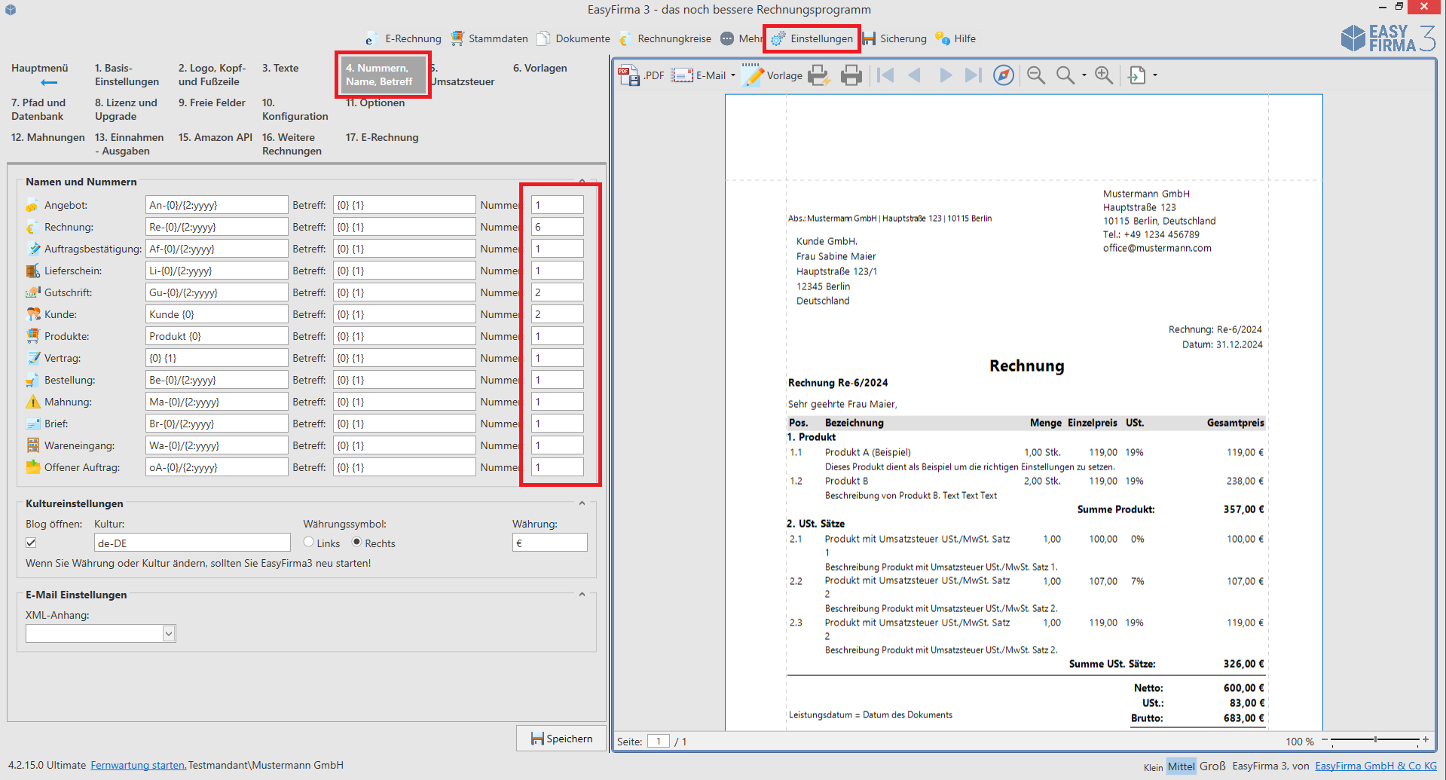Open Hilfe menu
This screenshot has width=1446, height=780.
[955, 38]
